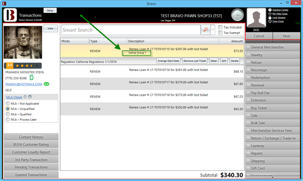303x181 pixels.
Task: Click the Detail button
Action: point(214,61)
